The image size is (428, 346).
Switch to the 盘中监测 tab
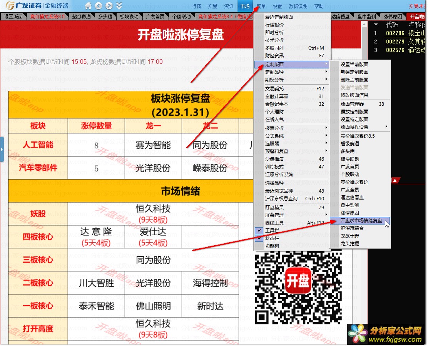point(366,17)
